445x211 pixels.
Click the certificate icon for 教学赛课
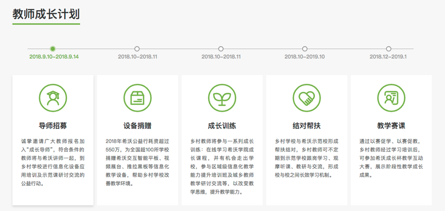[x=391, y=97]
